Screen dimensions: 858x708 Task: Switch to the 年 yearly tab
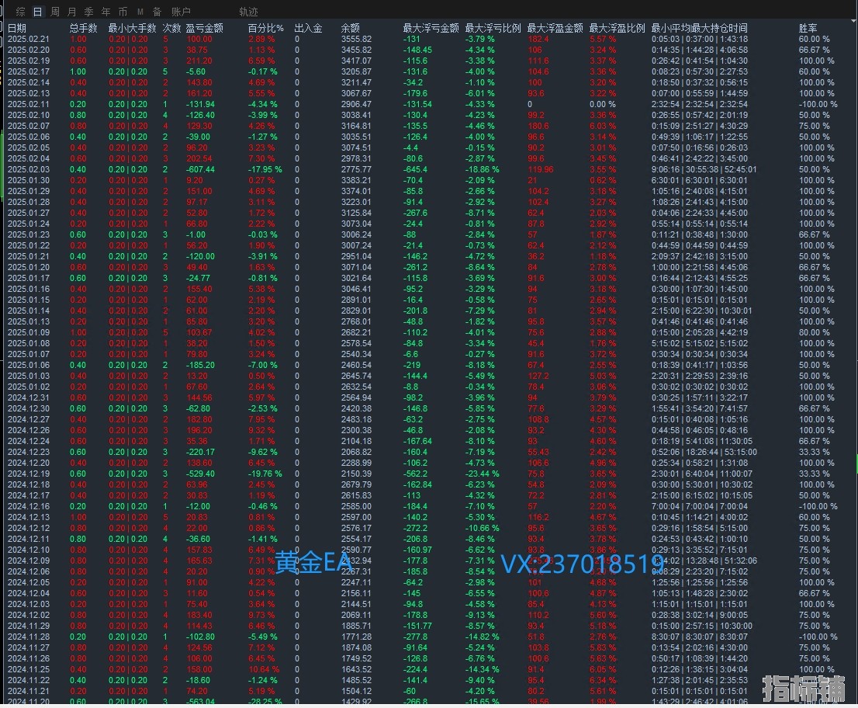tap(106, 12)
